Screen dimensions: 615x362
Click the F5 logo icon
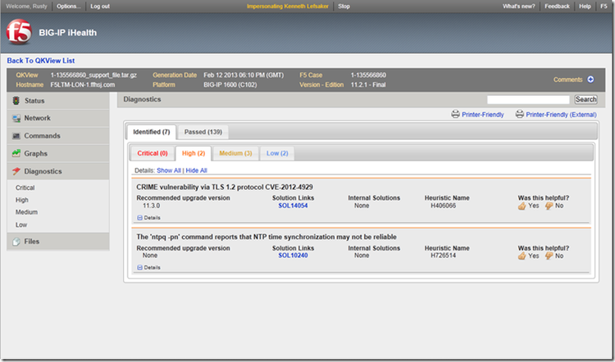point(19,32)
